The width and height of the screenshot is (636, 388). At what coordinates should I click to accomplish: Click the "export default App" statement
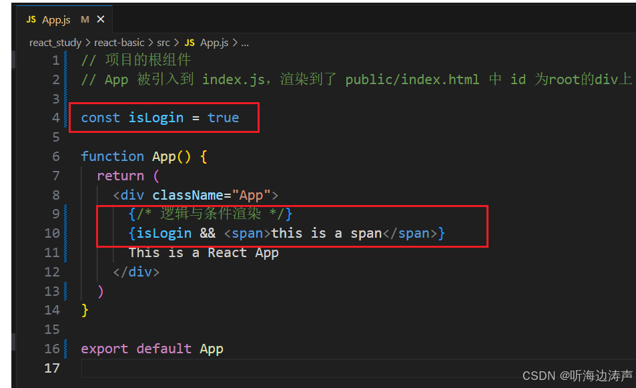click(151, 348)
